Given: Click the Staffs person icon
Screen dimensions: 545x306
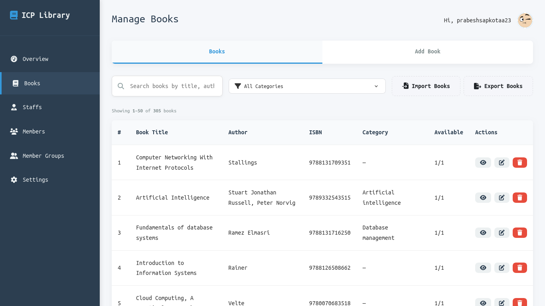Looking at the screenshot, I should [x=14, y=107].
